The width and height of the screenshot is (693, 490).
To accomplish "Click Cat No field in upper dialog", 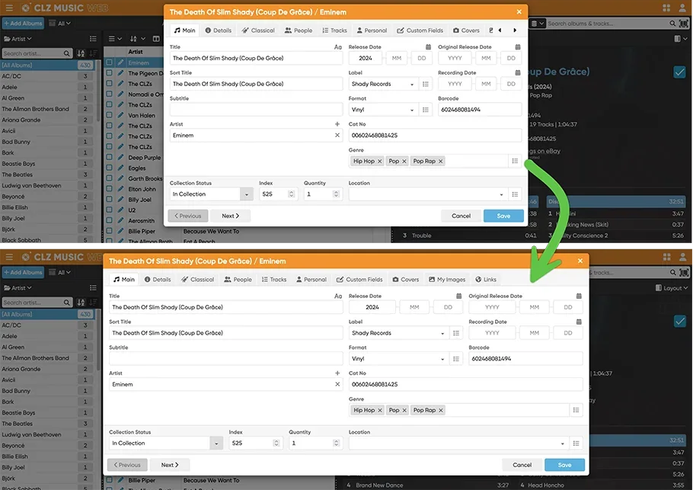I will 435,136.
